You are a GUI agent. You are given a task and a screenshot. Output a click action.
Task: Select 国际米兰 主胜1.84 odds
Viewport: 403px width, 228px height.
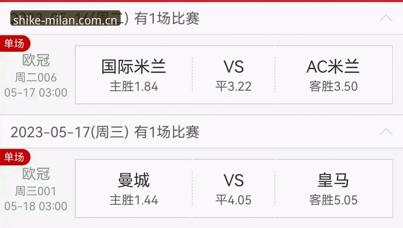[x=134, y=75]
